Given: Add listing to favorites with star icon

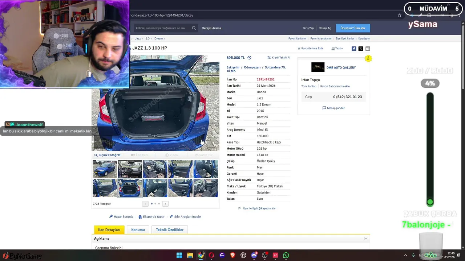Looking at the screenshot, I should 299,48.
